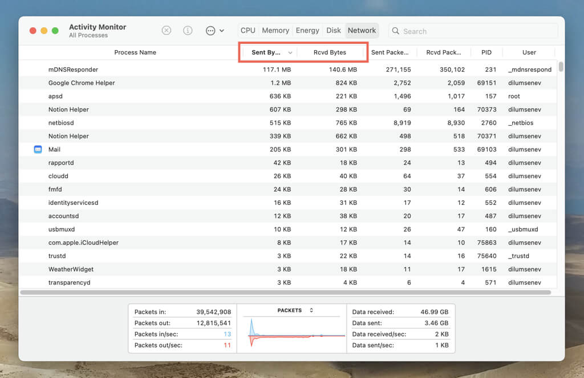Select the WeatherWidget process
The image size is (584, 378).
point(288,269)
